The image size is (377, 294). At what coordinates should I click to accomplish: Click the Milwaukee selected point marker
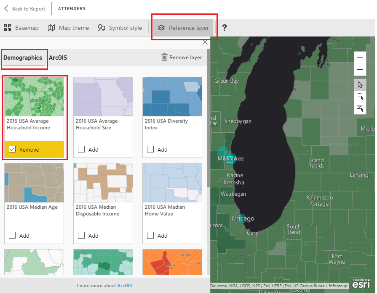[x=230, y=159]
